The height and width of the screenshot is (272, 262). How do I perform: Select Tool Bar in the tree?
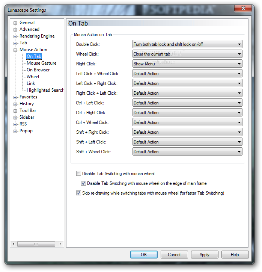click(x=28, y=110)
